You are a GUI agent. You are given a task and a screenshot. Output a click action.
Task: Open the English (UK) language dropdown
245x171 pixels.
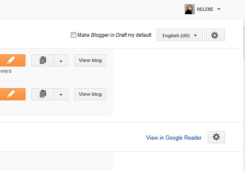point(180,35)
